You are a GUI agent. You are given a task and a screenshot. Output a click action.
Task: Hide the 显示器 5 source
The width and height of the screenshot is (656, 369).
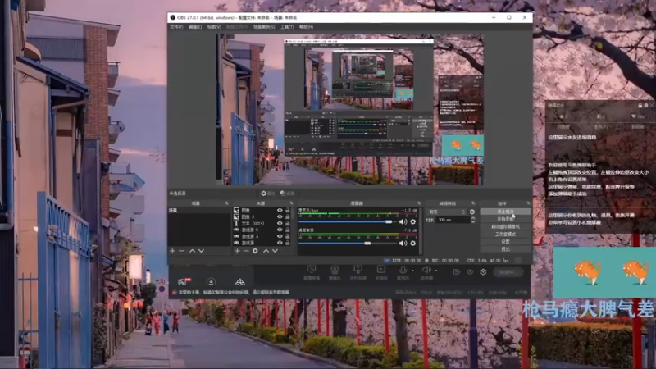coord(280,230)
